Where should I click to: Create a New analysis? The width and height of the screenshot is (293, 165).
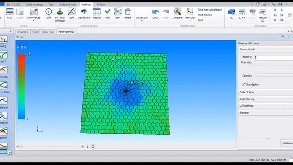(x=118, y=13)
